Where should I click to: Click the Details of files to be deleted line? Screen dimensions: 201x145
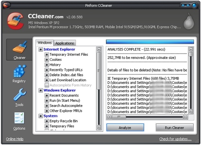(x=147, y=70)
